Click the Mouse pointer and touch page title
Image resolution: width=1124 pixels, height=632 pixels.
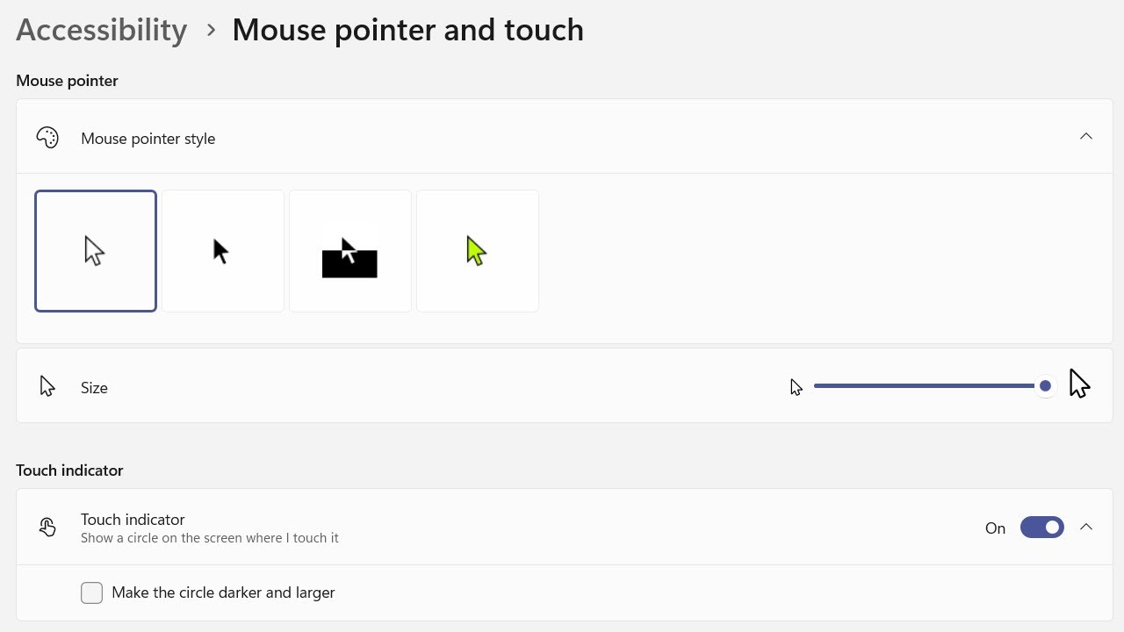pos(407,30)
